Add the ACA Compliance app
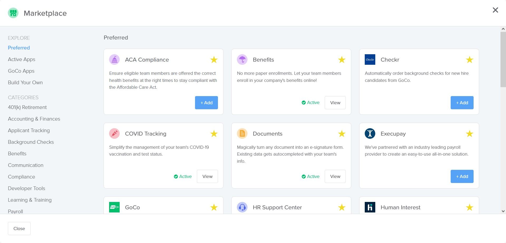This screenshot has width=506, height=243. [x=206, y=103]
